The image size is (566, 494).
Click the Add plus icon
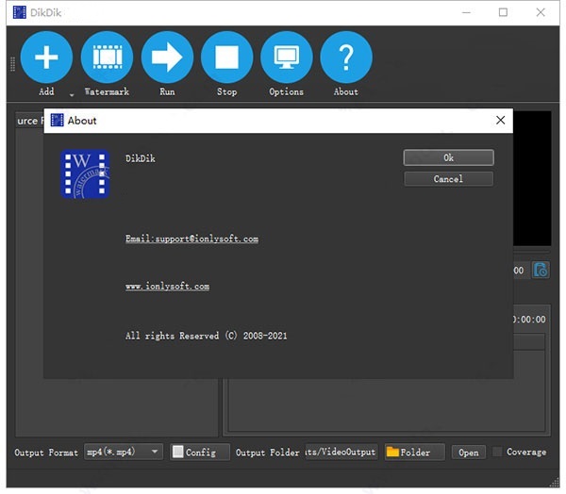[46, 57]
